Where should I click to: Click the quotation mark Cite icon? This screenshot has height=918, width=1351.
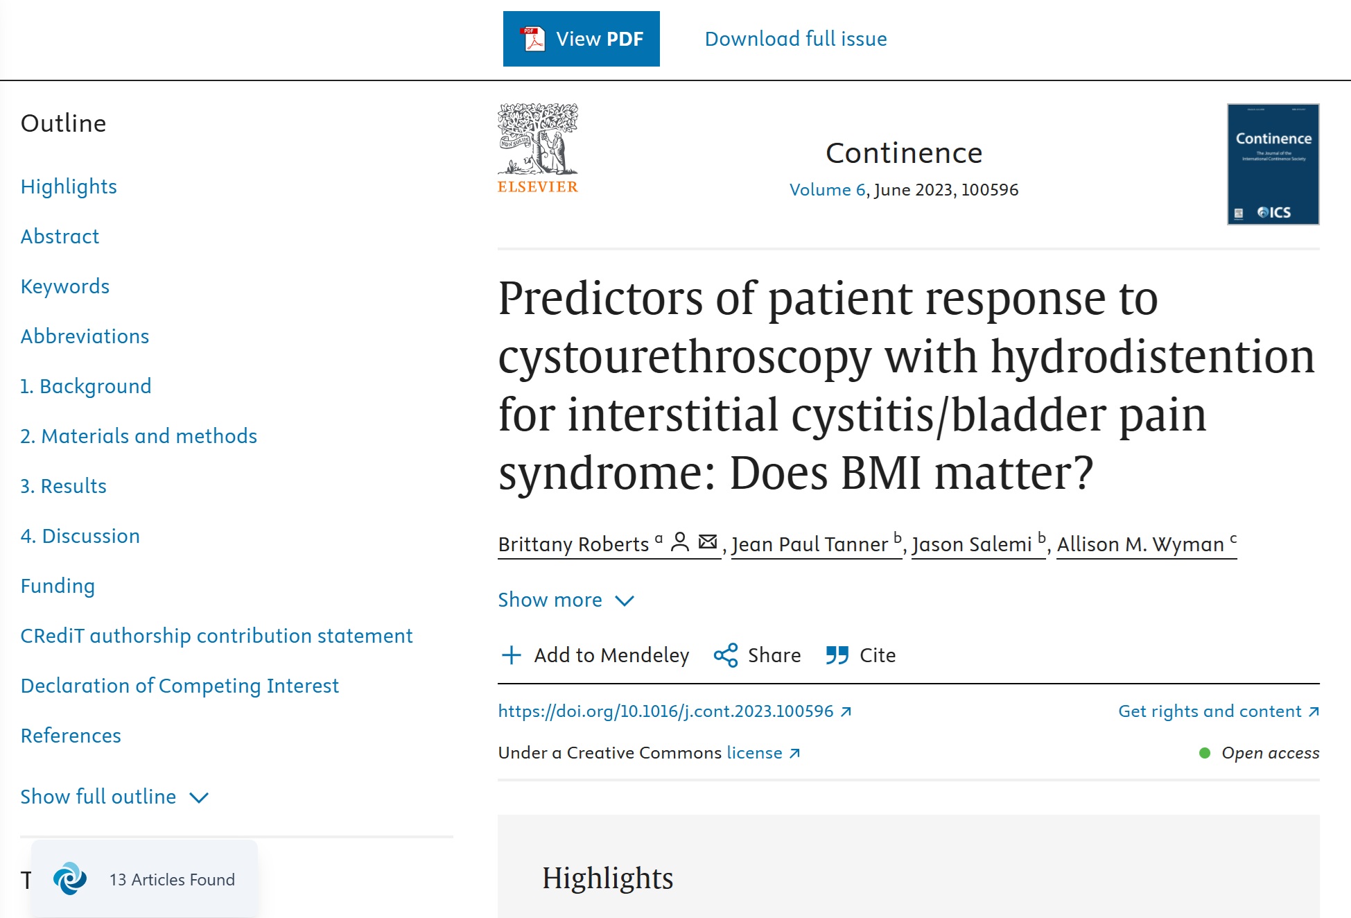[837, 655]
